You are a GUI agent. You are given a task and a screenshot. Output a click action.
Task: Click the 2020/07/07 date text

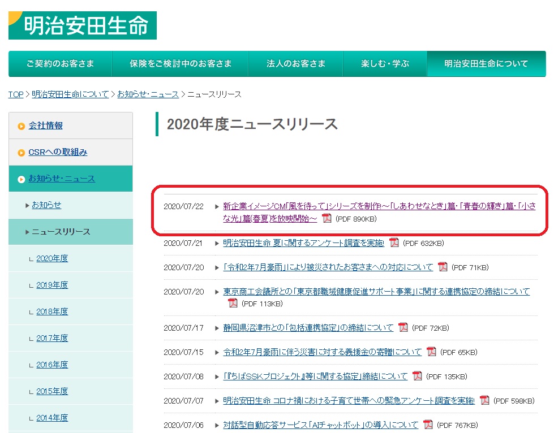coord(184,401)
